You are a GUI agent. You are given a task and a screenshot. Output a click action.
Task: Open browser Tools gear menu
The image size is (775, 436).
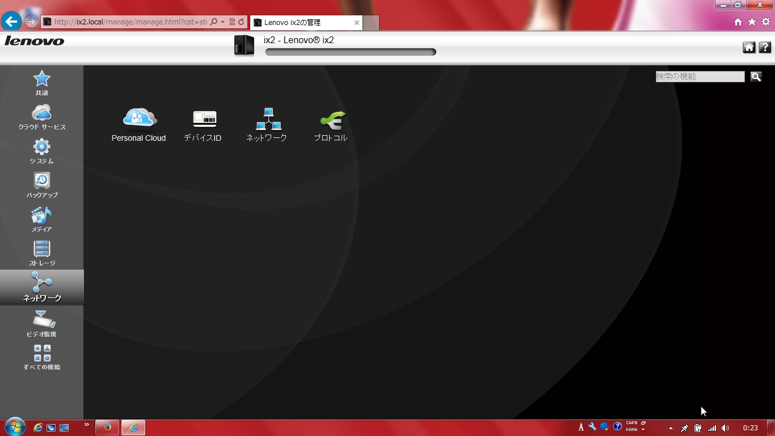coord(765,22)
